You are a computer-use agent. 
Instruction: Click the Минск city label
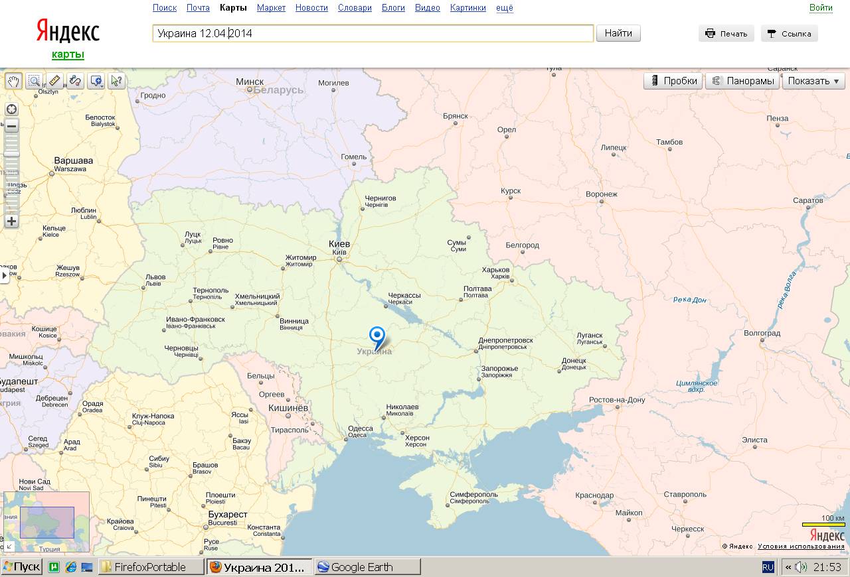[250, 82]
